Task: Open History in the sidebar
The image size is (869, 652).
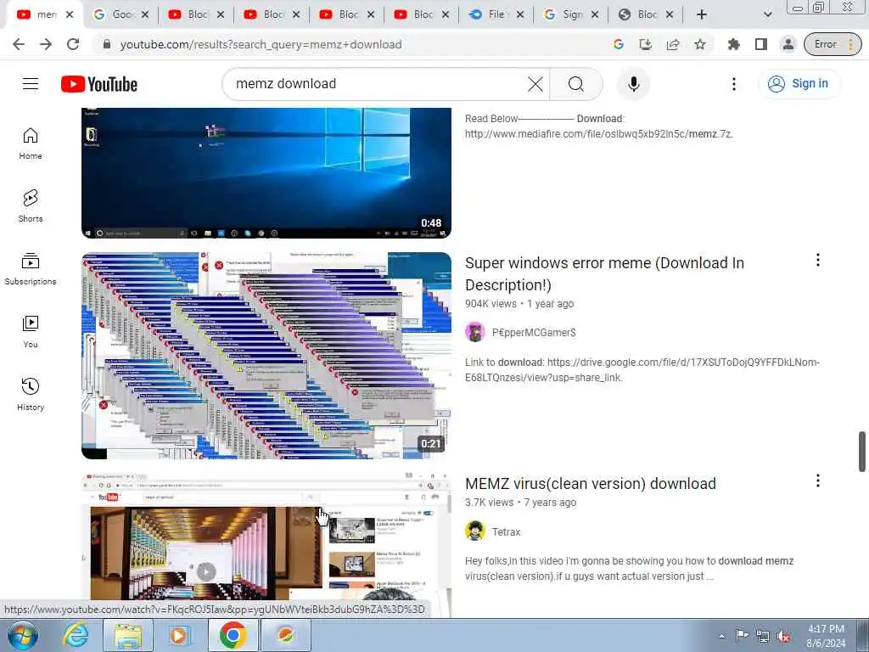Action: point(31,394)
